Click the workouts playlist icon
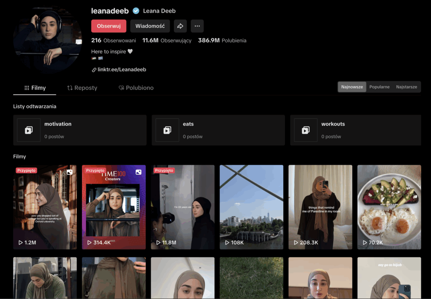Viewport: 431px width, 299px height. (306, 130)
